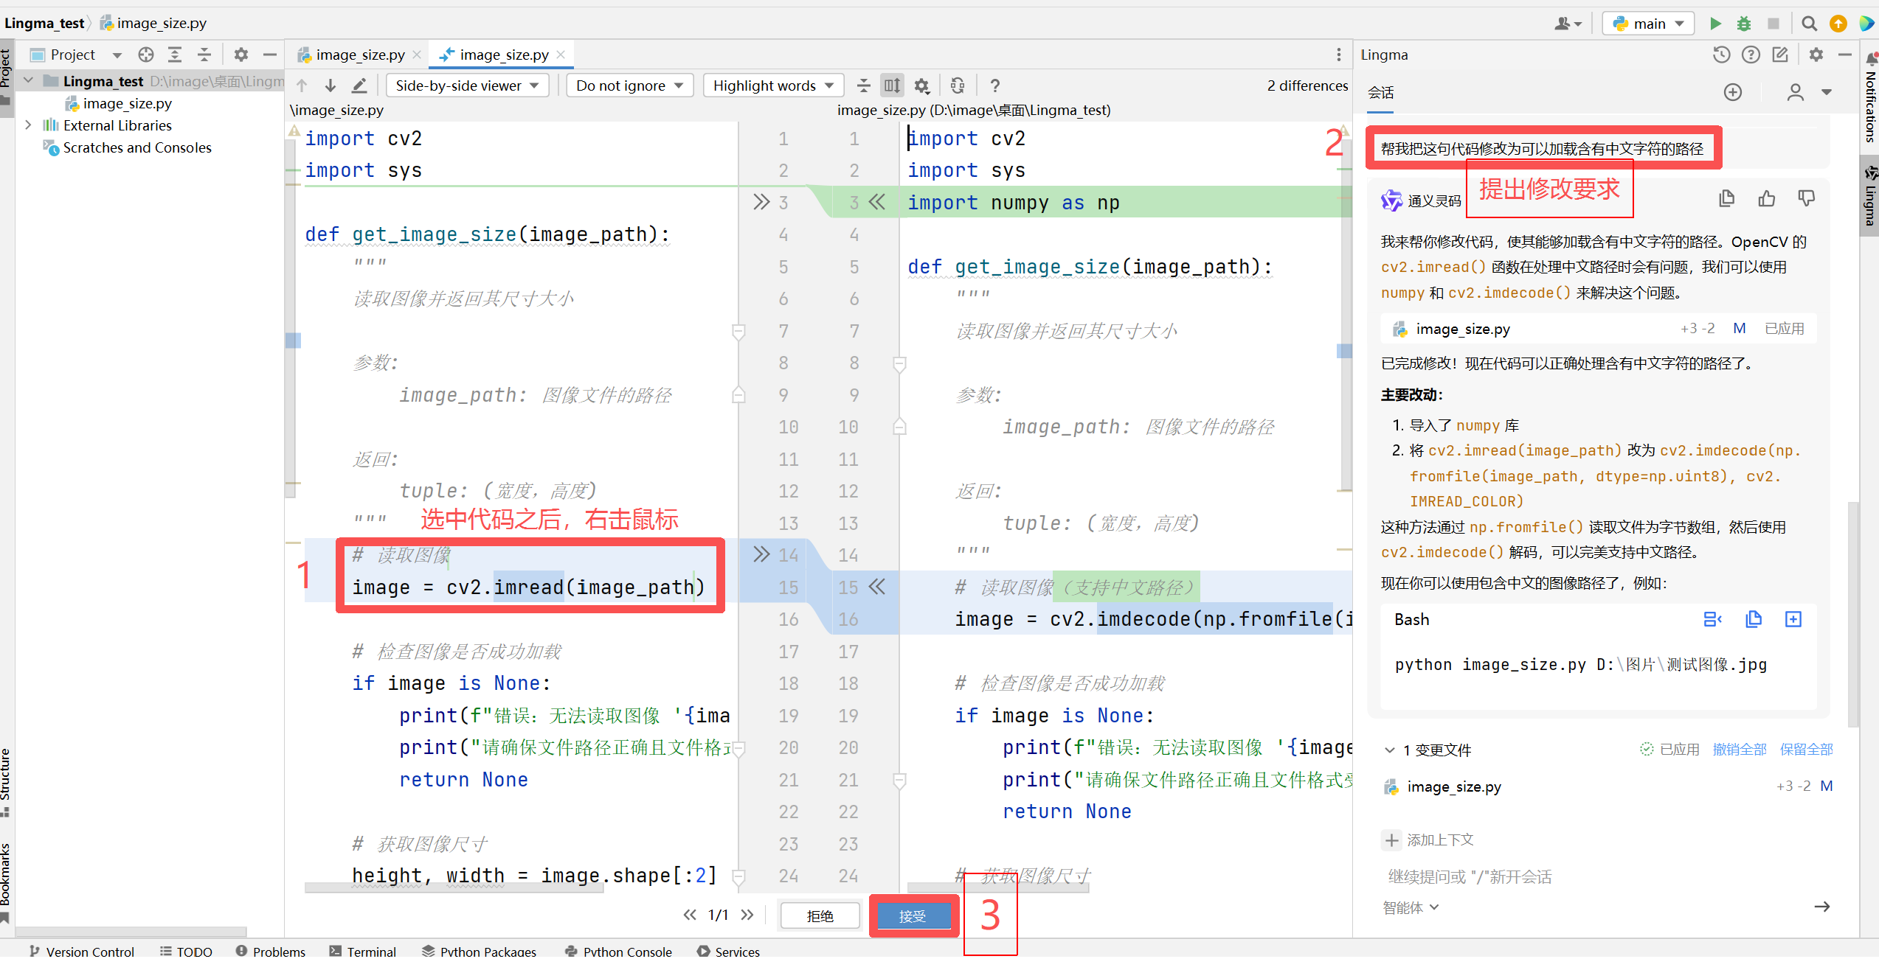1879x970 pixels.
Task: Open Highlight words dropdown
Action: click(x=773, y=86)
